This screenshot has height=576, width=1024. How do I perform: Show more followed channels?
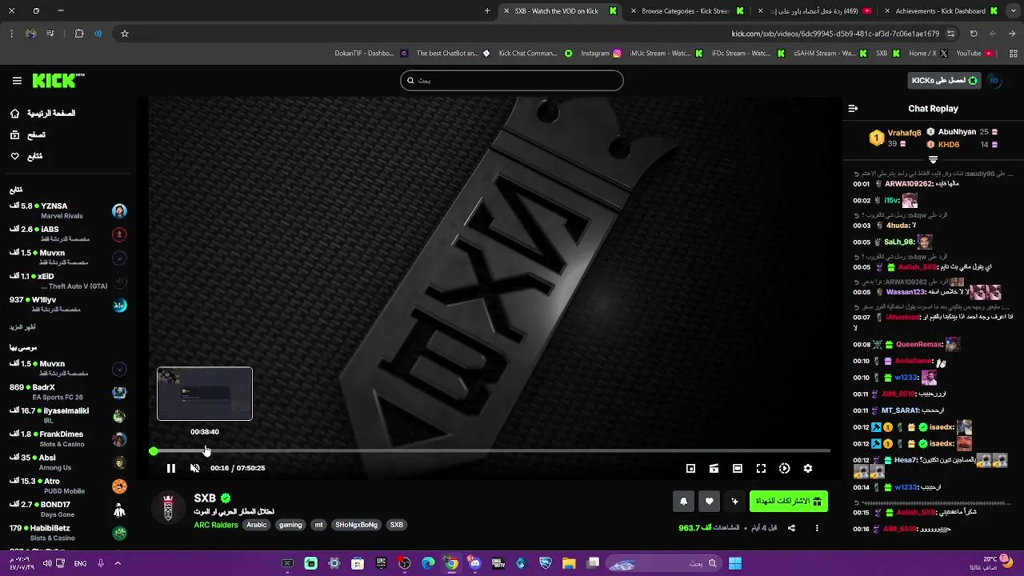22,327
